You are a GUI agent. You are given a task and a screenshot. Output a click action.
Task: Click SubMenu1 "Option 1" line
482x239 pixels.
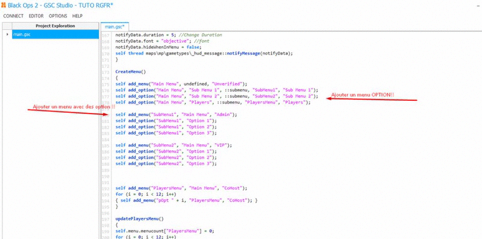pyautogui.click(x=166, y=121)
